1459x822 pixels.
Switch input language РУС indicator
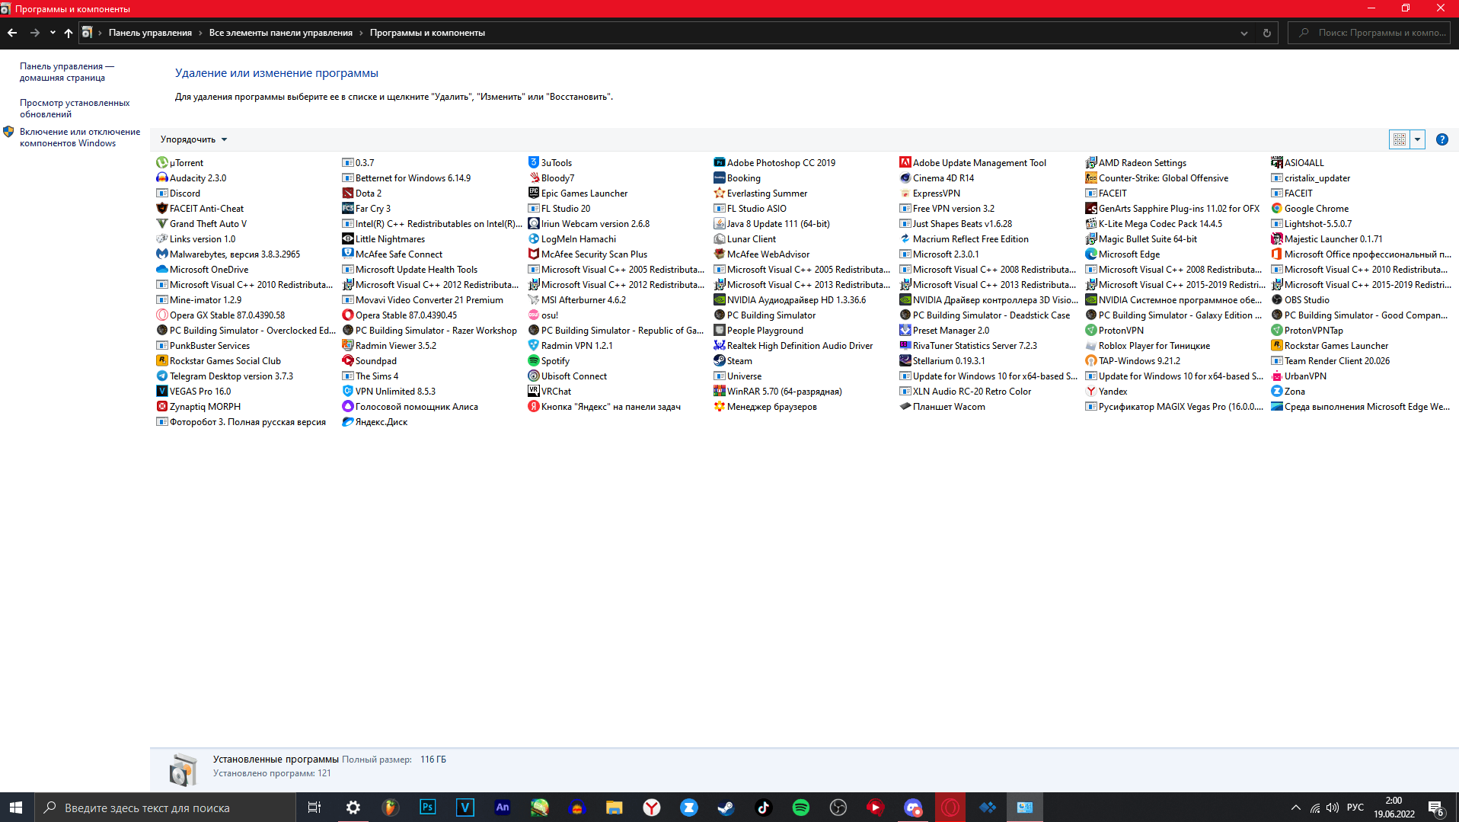(x=1355, y=808)
